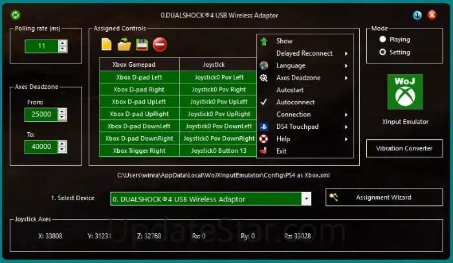
Task: Click the gear icon beside Axes Deadzone
Action: tap(264, 78)
